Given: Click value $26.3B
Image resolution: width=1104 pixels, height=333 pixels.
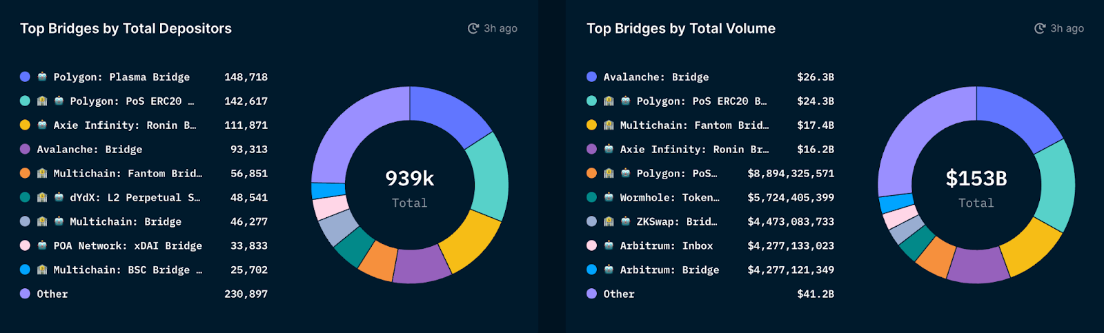Looking at the screenshot, I should (x=816, y=77).
